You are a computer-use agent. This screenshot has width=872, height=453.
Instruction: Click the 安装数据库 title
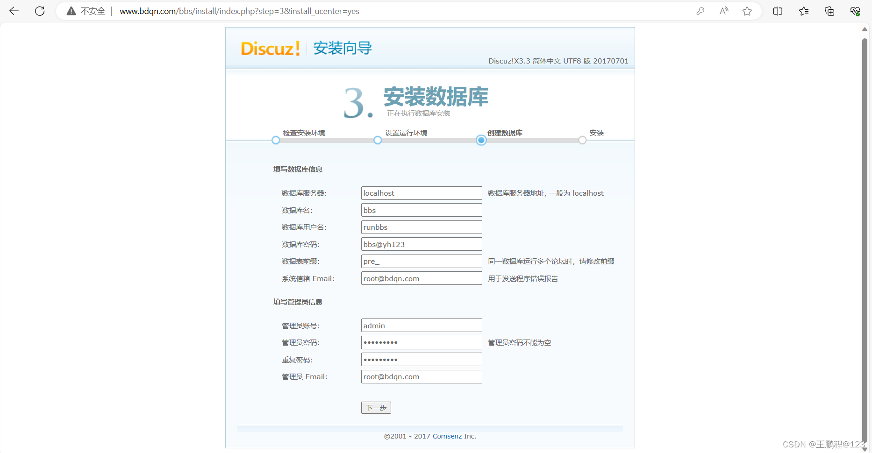436,97
